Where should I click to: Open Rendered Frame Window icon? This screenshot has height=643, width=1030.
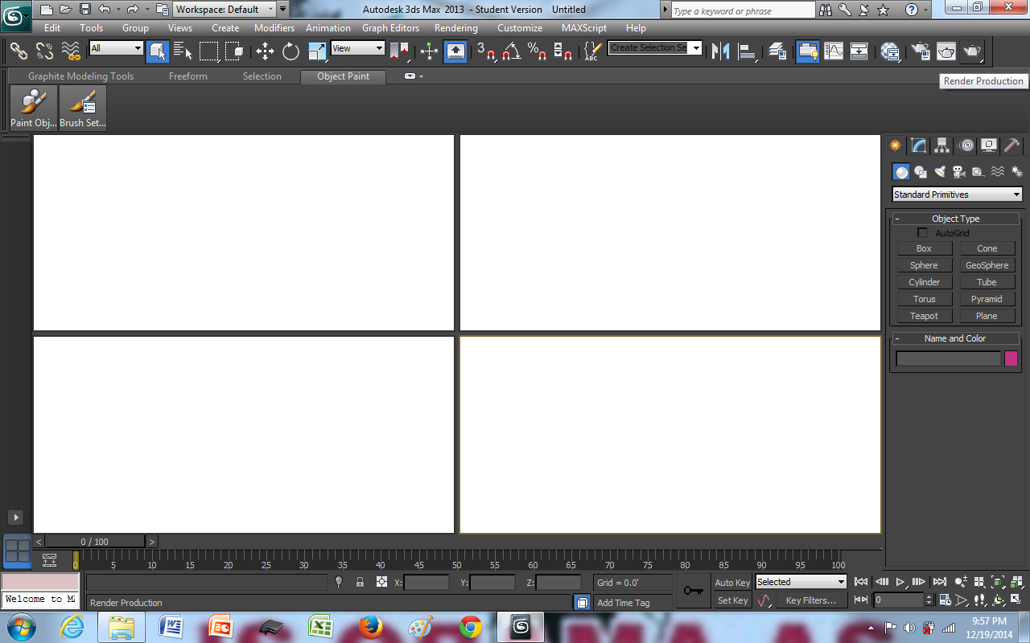[946, 51]
